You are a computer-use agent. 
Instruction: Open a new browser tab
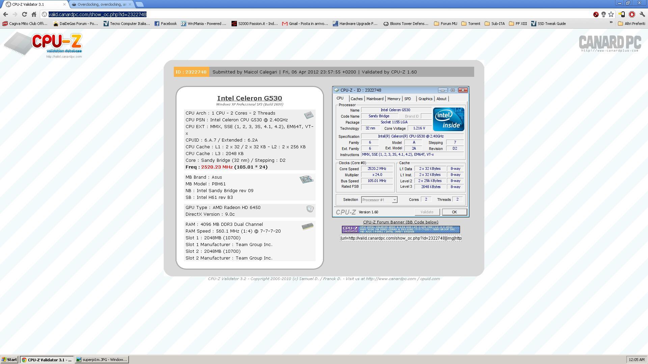[139, 4]
